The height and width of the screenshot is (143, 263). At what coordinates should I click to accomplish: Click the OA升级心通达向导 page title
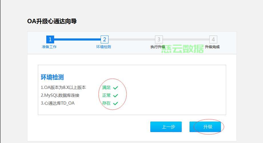(x=52, y=21)
